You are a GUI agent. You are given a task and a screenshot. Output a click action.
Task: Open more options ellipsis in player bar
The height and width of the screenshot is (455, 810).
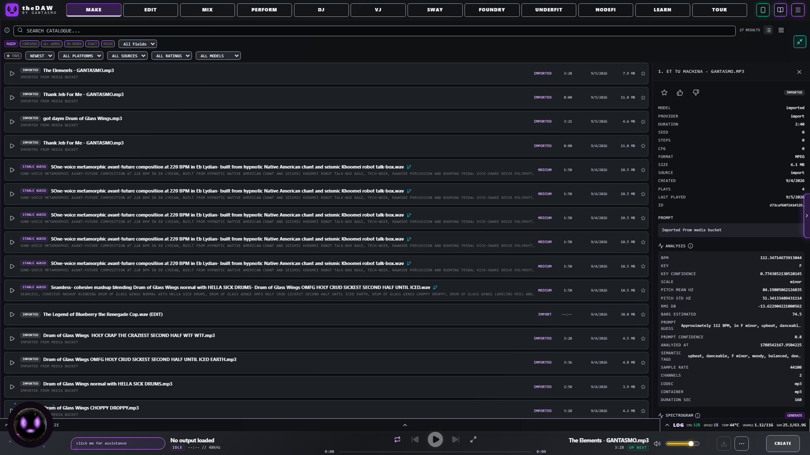point(742,444)
